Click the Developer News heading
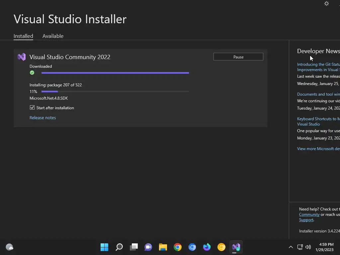 coord(318,51)
